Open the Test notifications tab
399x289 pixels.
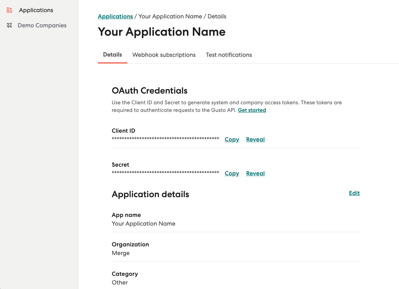tap(229, 55)
